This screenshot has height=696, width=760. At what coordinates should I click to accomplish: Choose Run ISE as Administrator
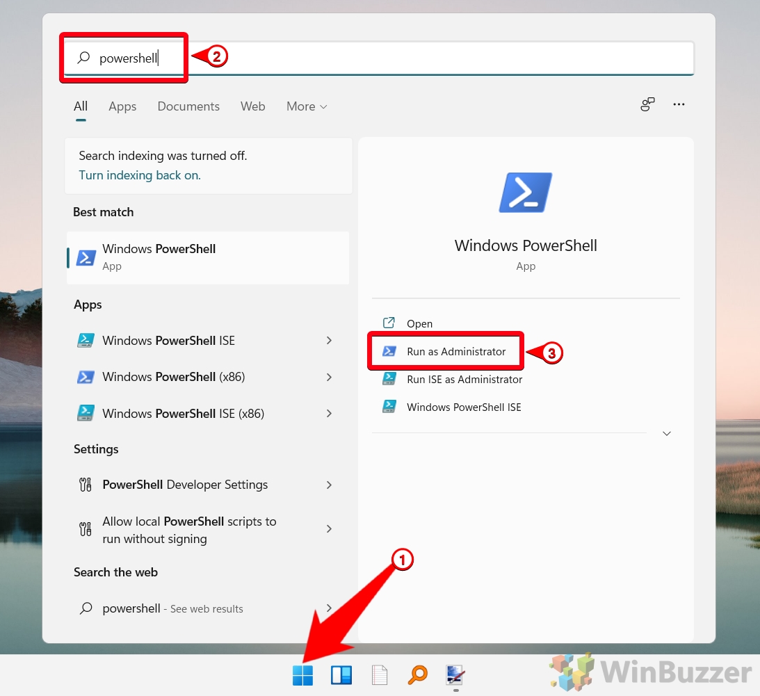coord(464,380)
